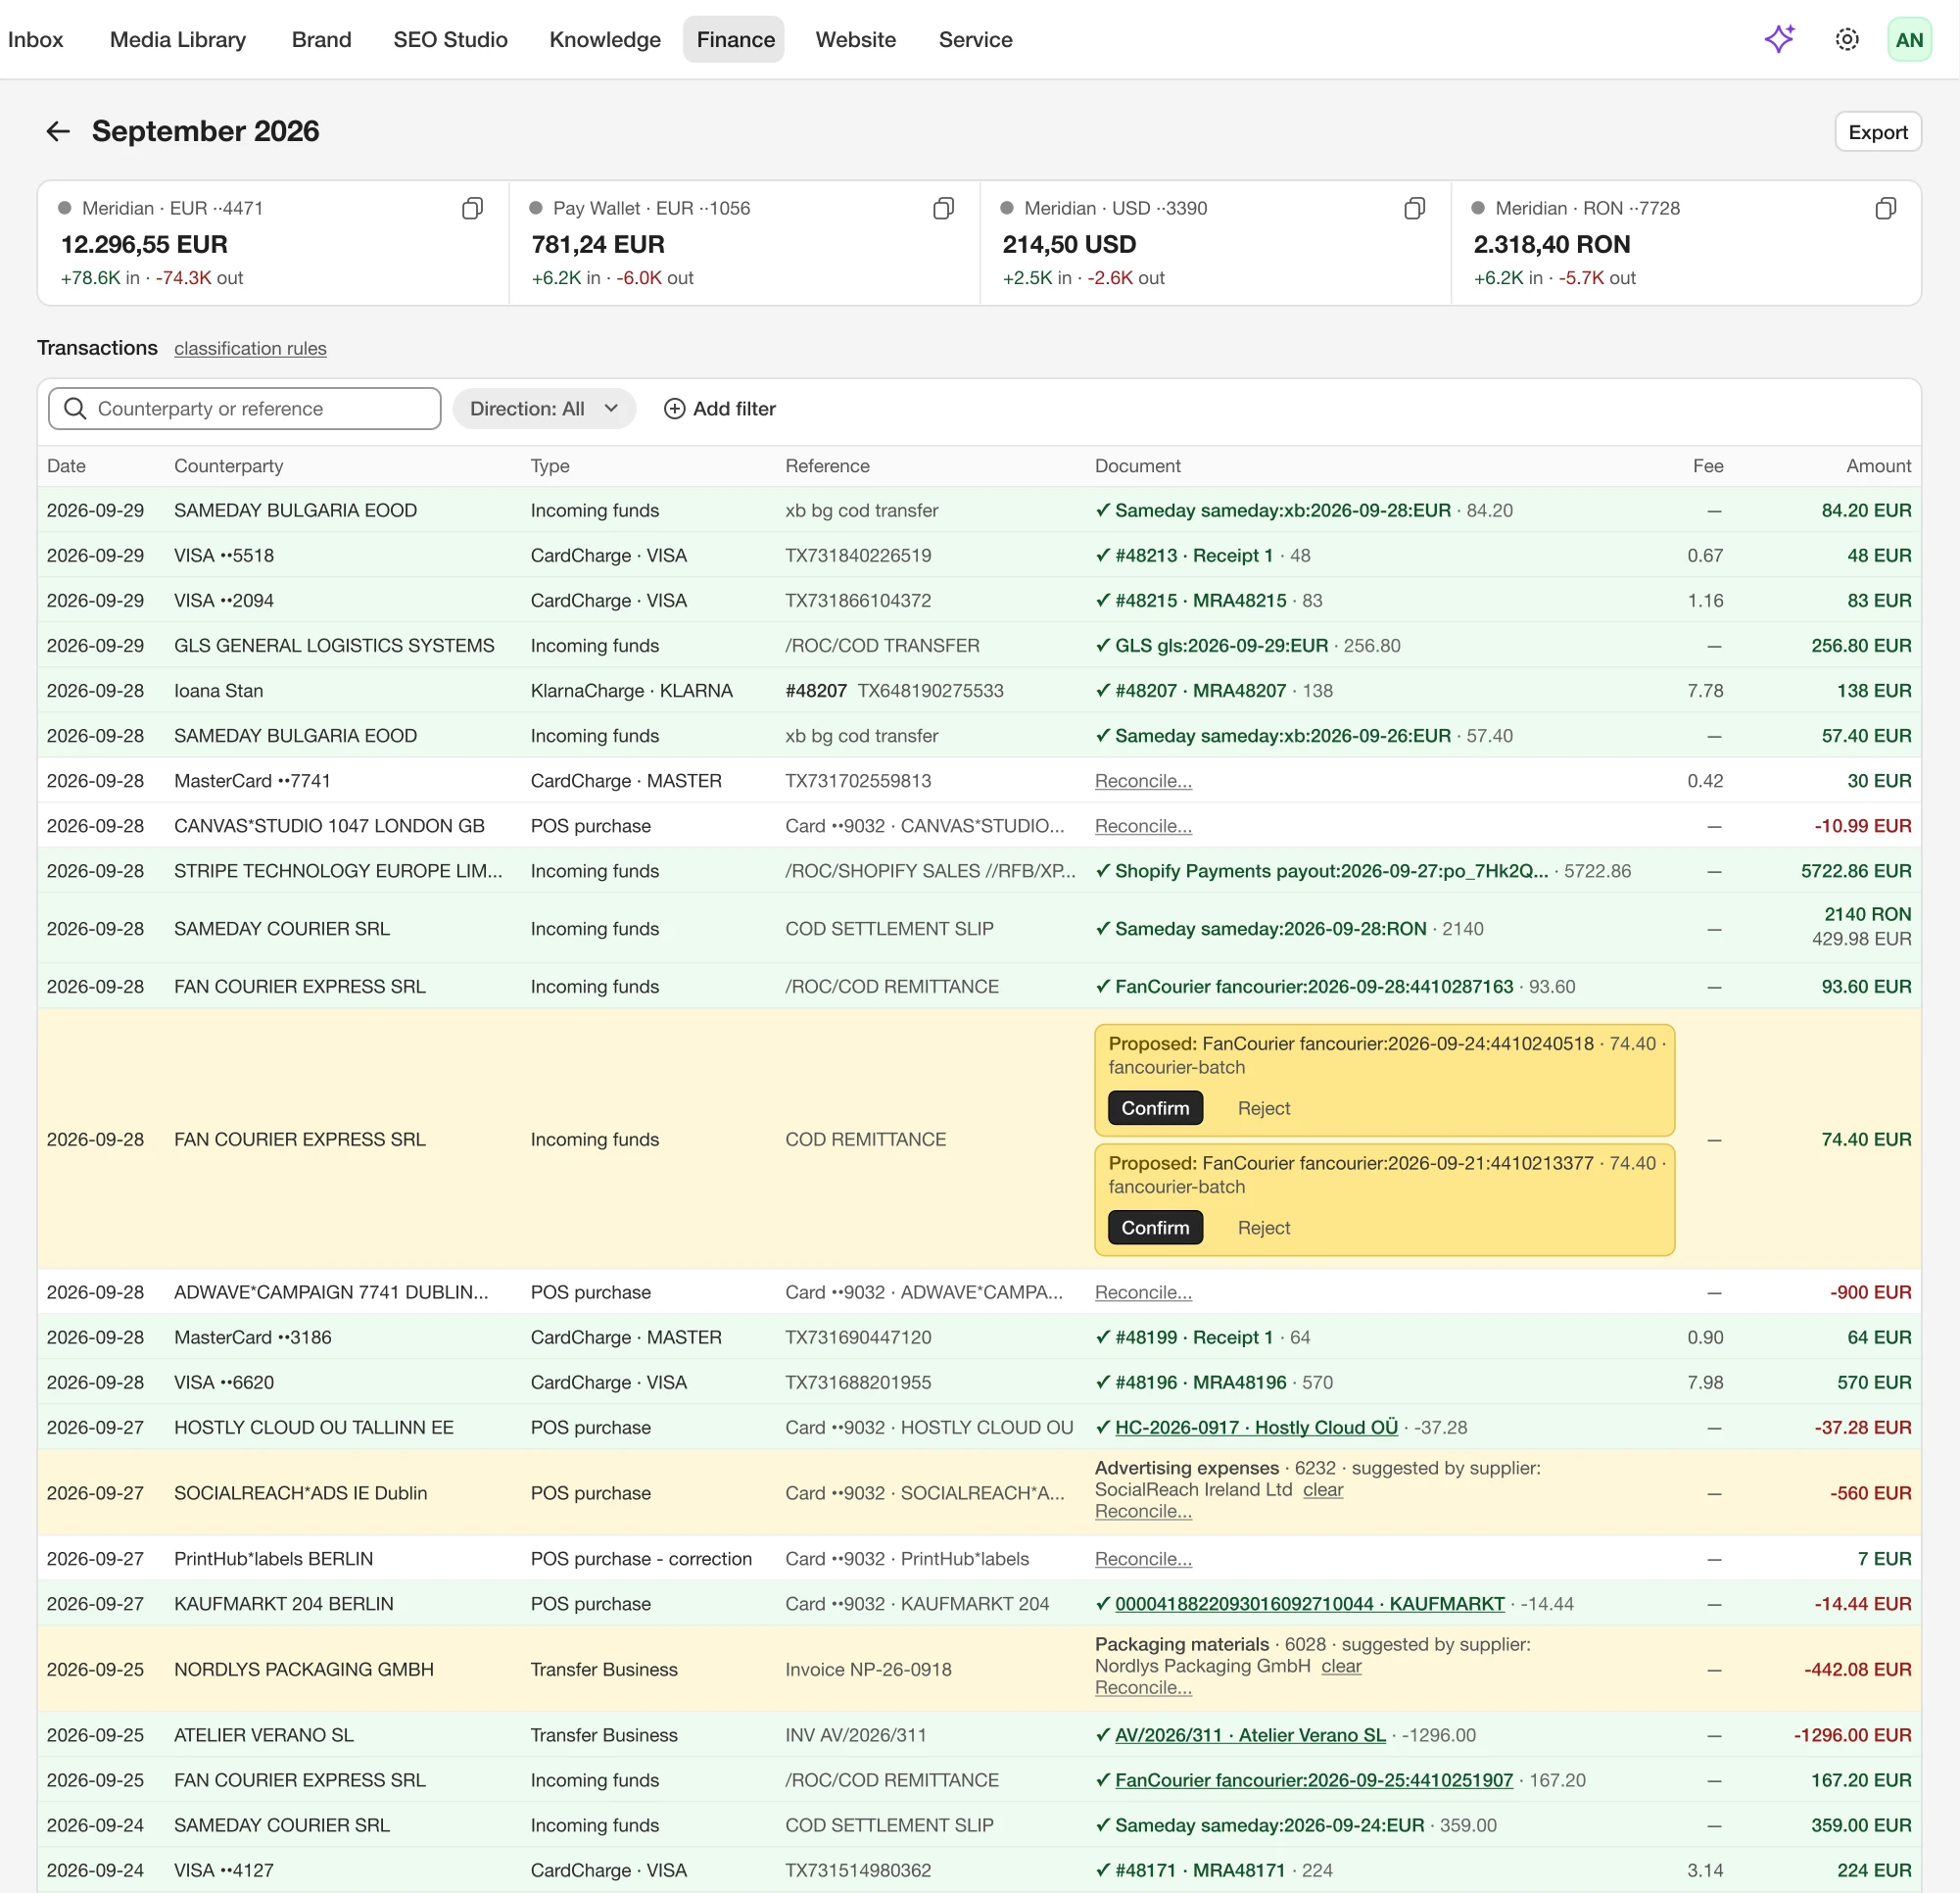1960x1893 pixels.
Task: Click the search magnifier icon
Action: click(75, 409)
